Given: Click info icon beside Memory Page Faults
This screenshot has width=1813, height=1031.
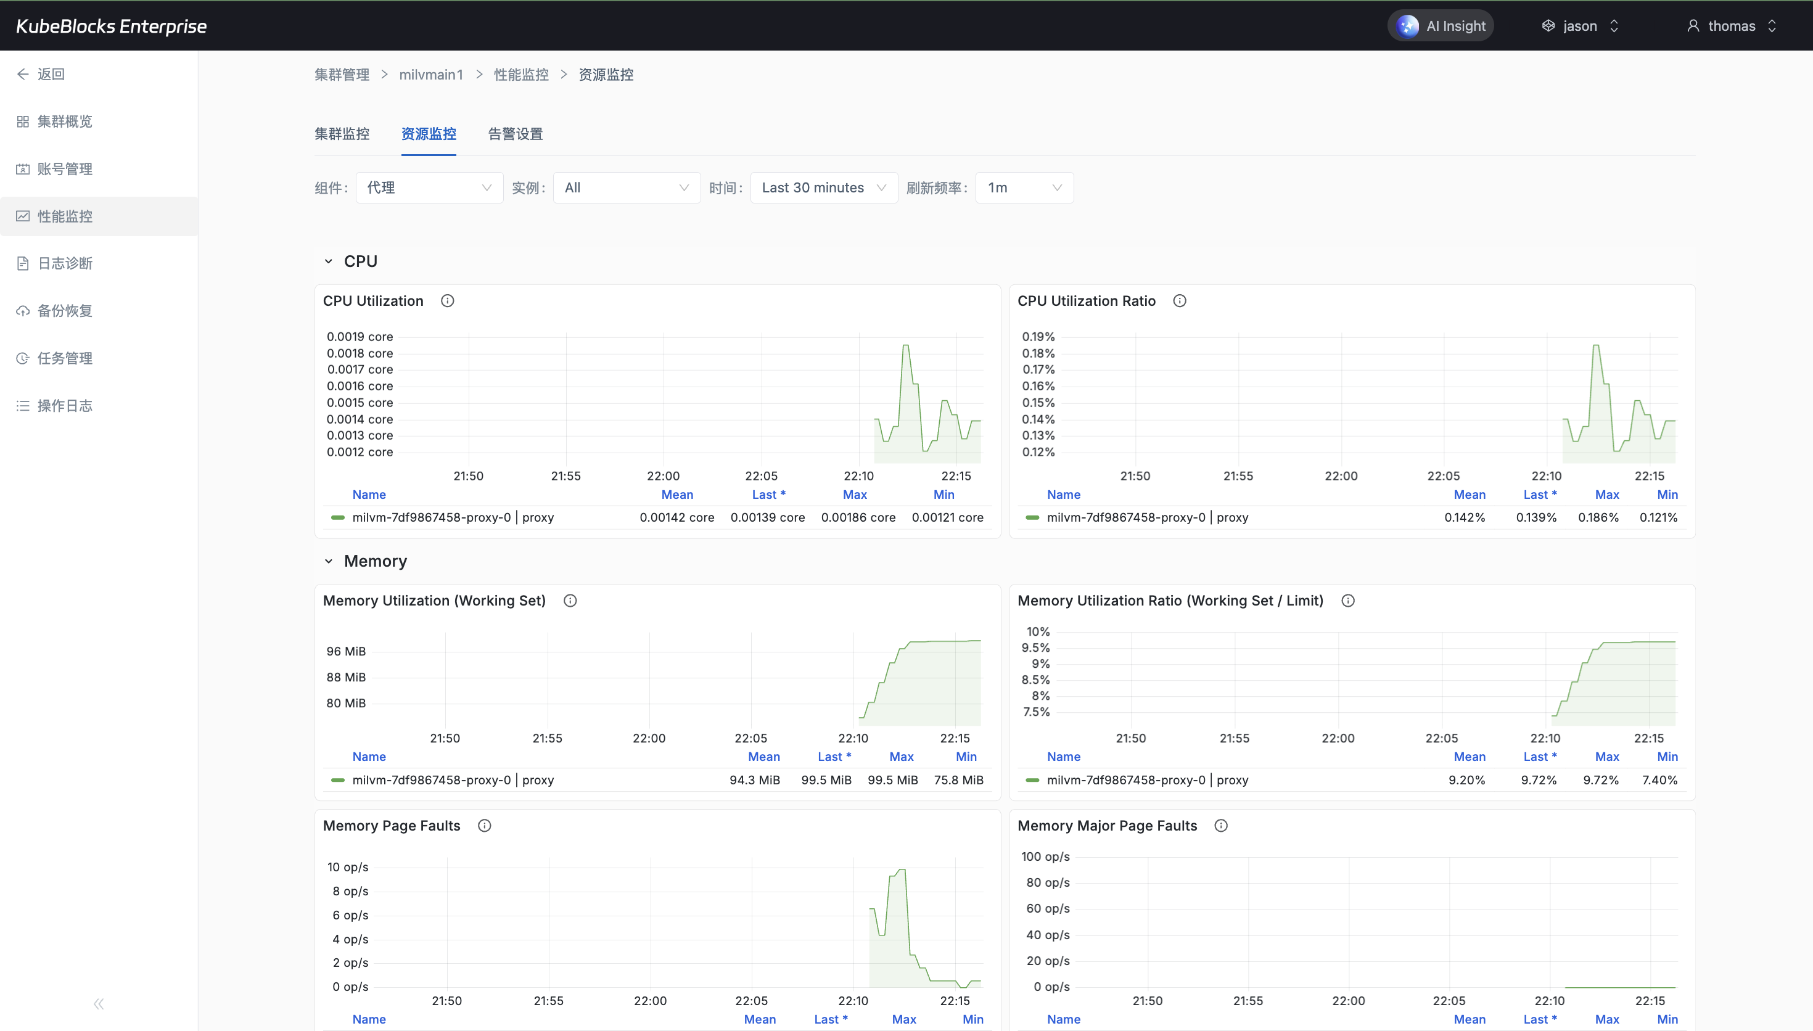Looking at the screenshot, I should click(x=484, y=826).
